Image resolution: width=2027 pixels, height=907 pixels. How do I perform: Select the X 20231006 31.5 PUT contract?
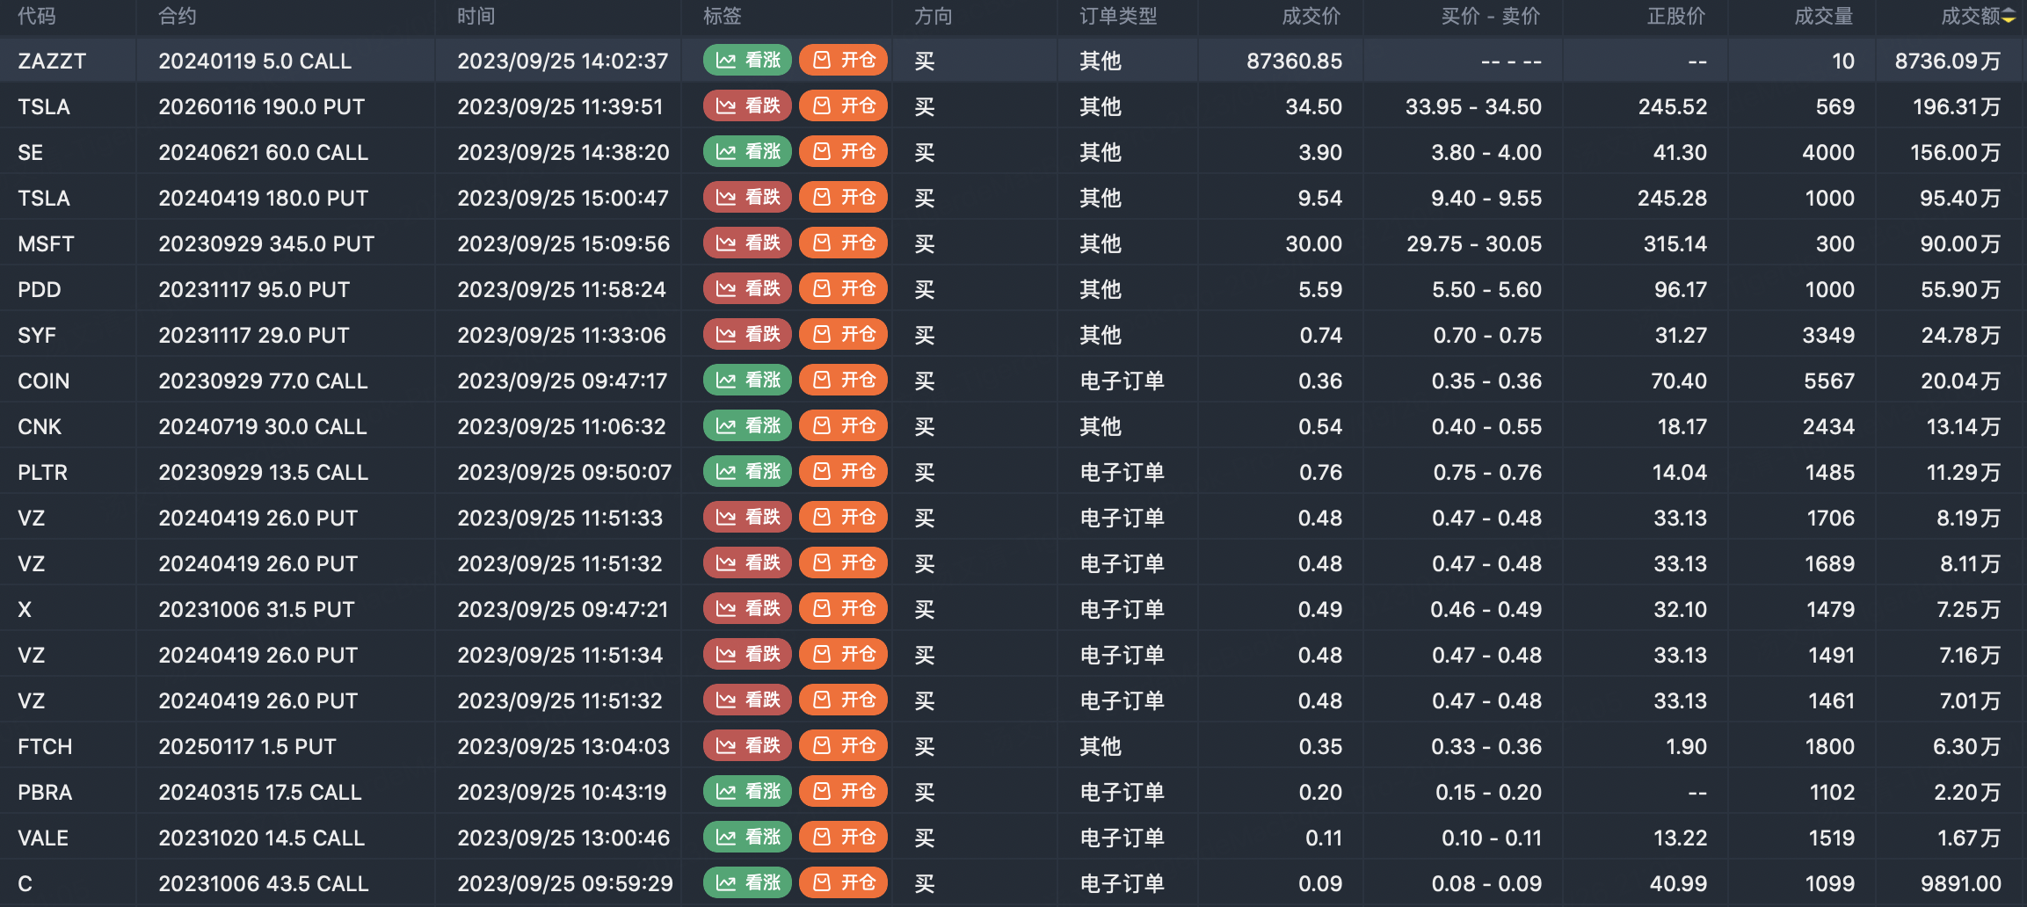pos(257,609)
